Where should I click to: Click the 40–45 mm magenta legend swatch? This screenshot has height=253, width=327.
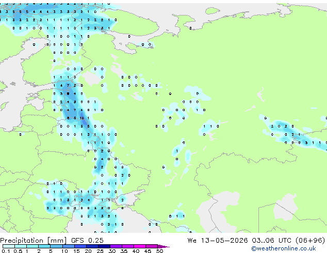140,246
